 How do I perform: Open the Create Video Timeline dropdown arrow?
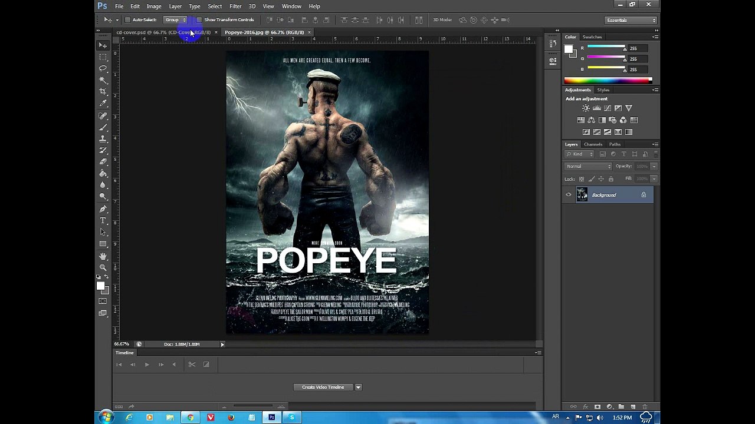pos(358,387)
